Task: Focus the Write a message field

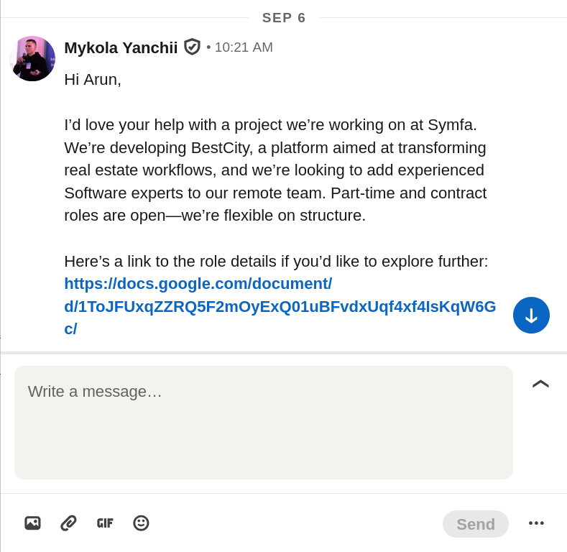Action: [263, 422]
